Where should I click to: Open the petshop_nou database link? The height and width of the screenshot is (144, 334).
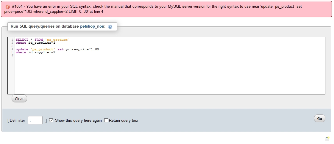pos(93,26)
